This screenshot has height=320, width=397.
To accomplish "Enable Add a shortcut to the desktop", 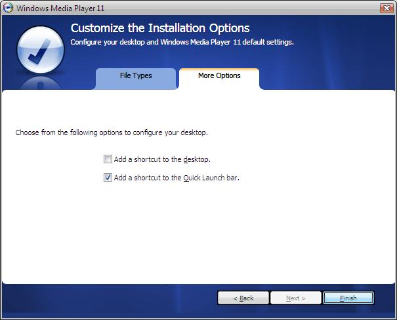I will tap(108, 159).
